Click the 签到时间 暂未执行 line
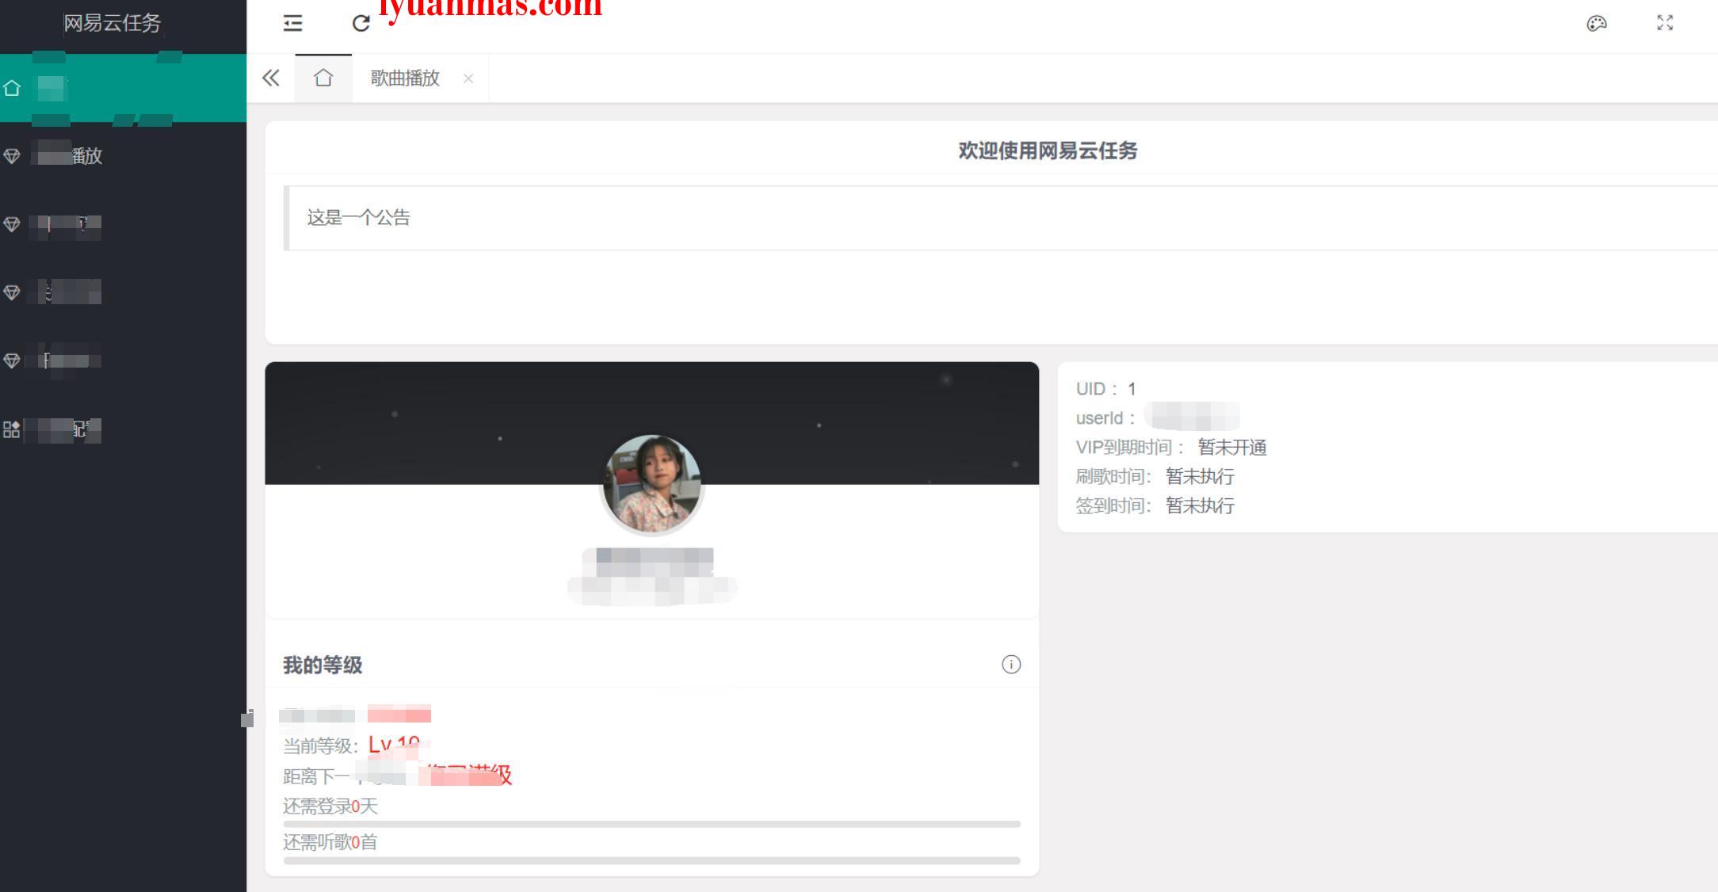1718x892 pixels. click(x=1155, y=505)
